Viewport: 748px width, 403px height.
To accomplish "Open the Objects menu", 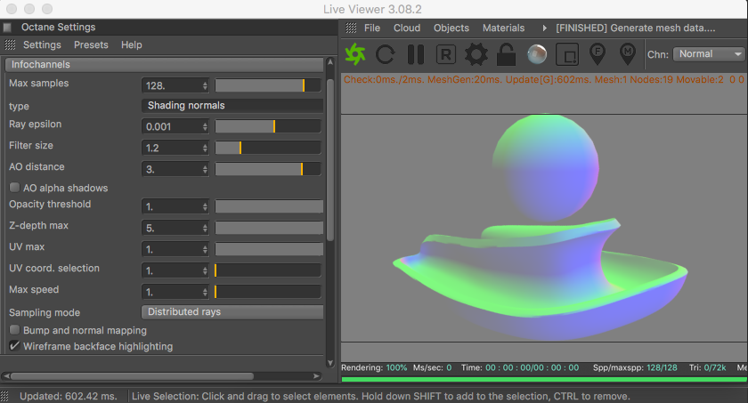I will pyautogui.click(x=451, y=28).
